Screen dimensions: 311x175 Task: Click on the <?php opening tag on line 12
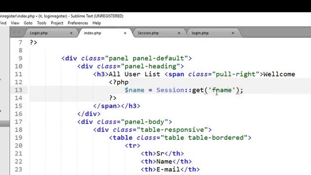point(119,82)
